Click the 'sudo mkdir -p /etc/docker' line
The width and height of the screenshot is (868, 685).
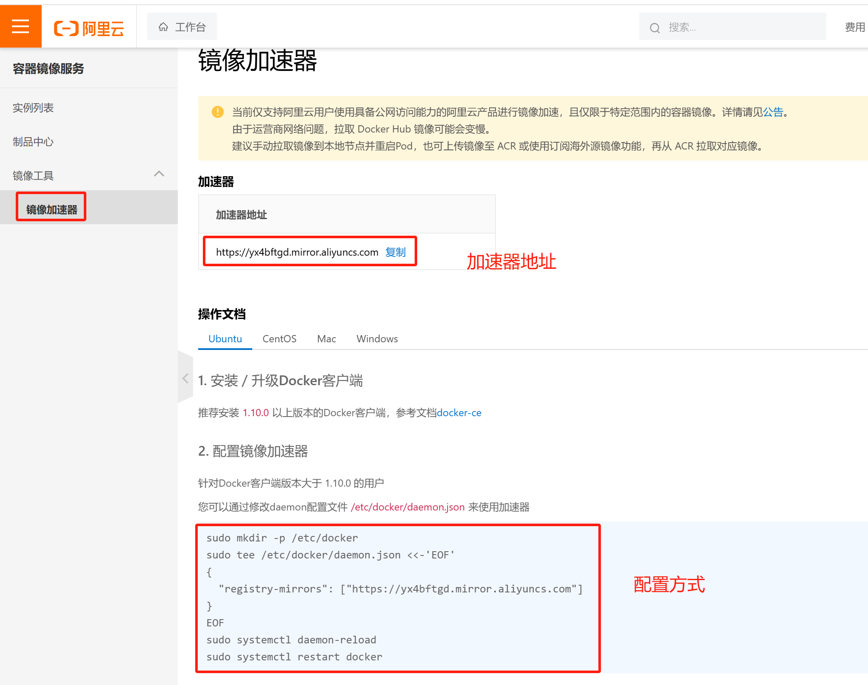(282, 538)
